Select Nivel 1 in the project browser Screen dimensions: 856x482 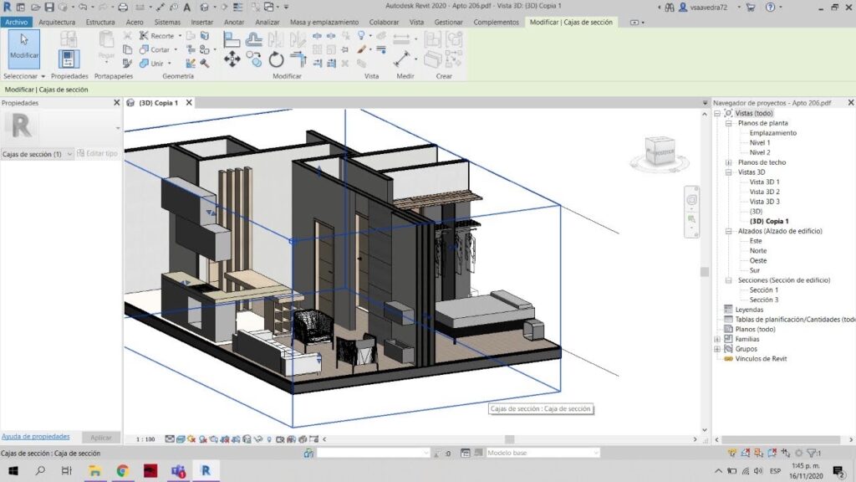[760, 143]
